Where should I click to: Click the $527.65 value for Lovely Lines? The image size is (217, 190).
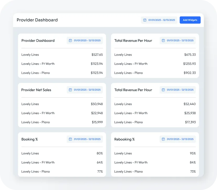pos(97,55)
